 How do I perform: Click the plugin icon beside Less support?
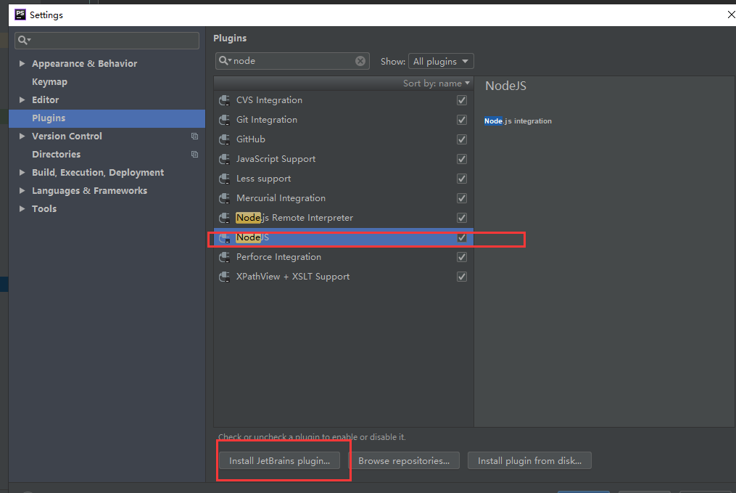[x=225, y=179]
